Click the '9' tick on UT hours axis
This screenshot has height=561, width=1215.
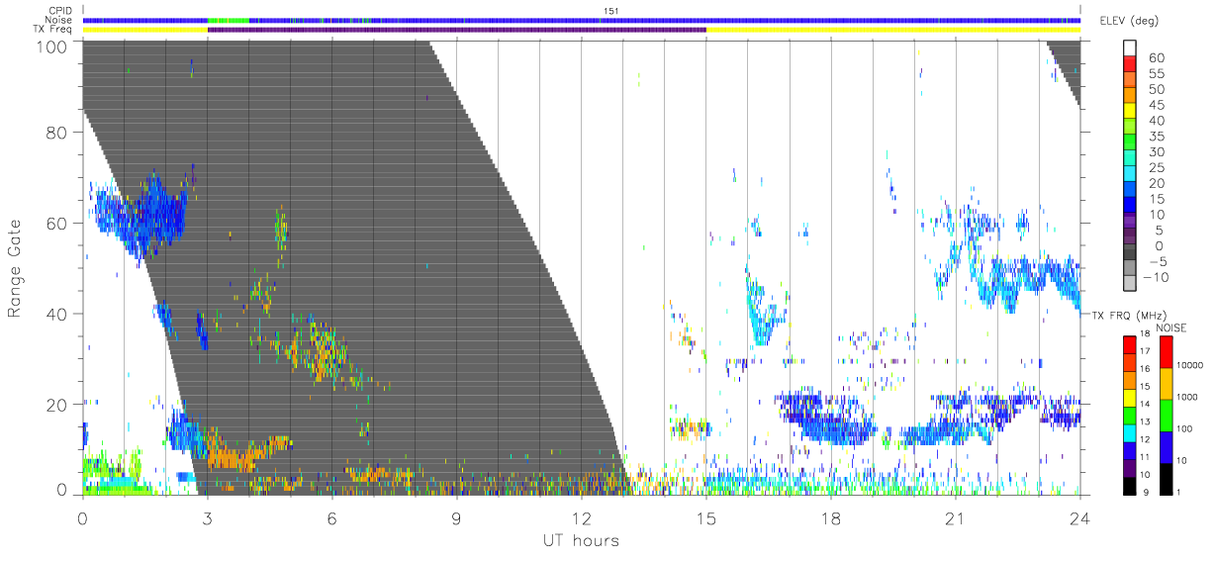tap(457, 517)
